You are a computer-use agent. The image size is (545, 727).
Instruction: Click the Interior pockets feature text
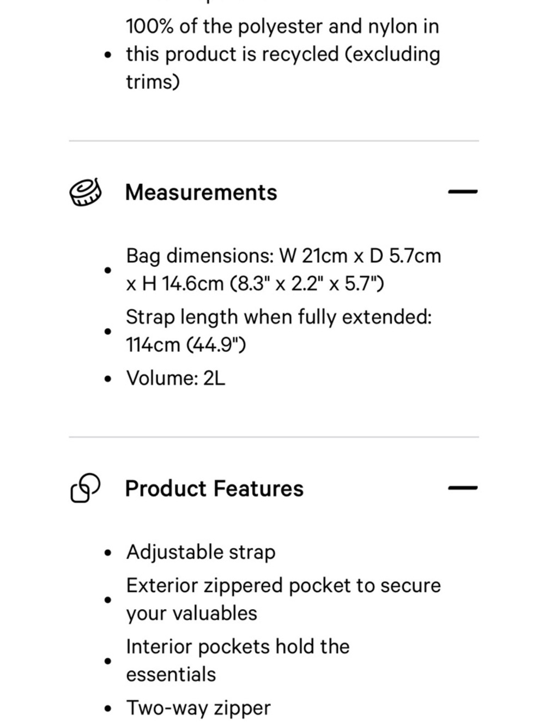coord(238,660)
